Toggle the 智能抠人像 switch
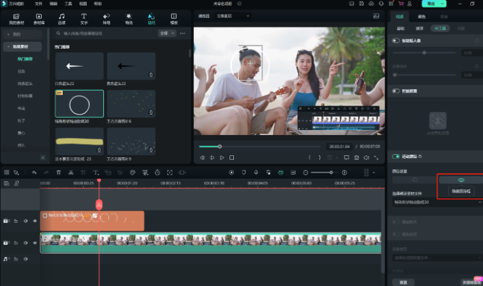Viewport: 483px width, 286px height. coord(397,40)
